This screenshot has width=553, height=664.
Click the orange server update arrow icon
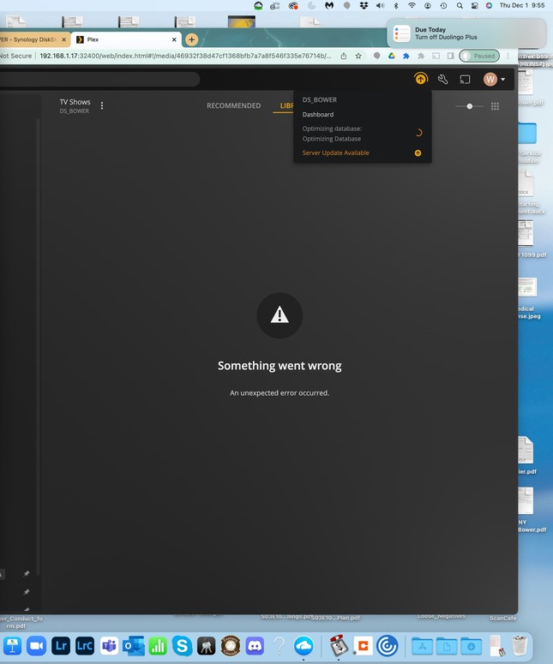[418, 153]
